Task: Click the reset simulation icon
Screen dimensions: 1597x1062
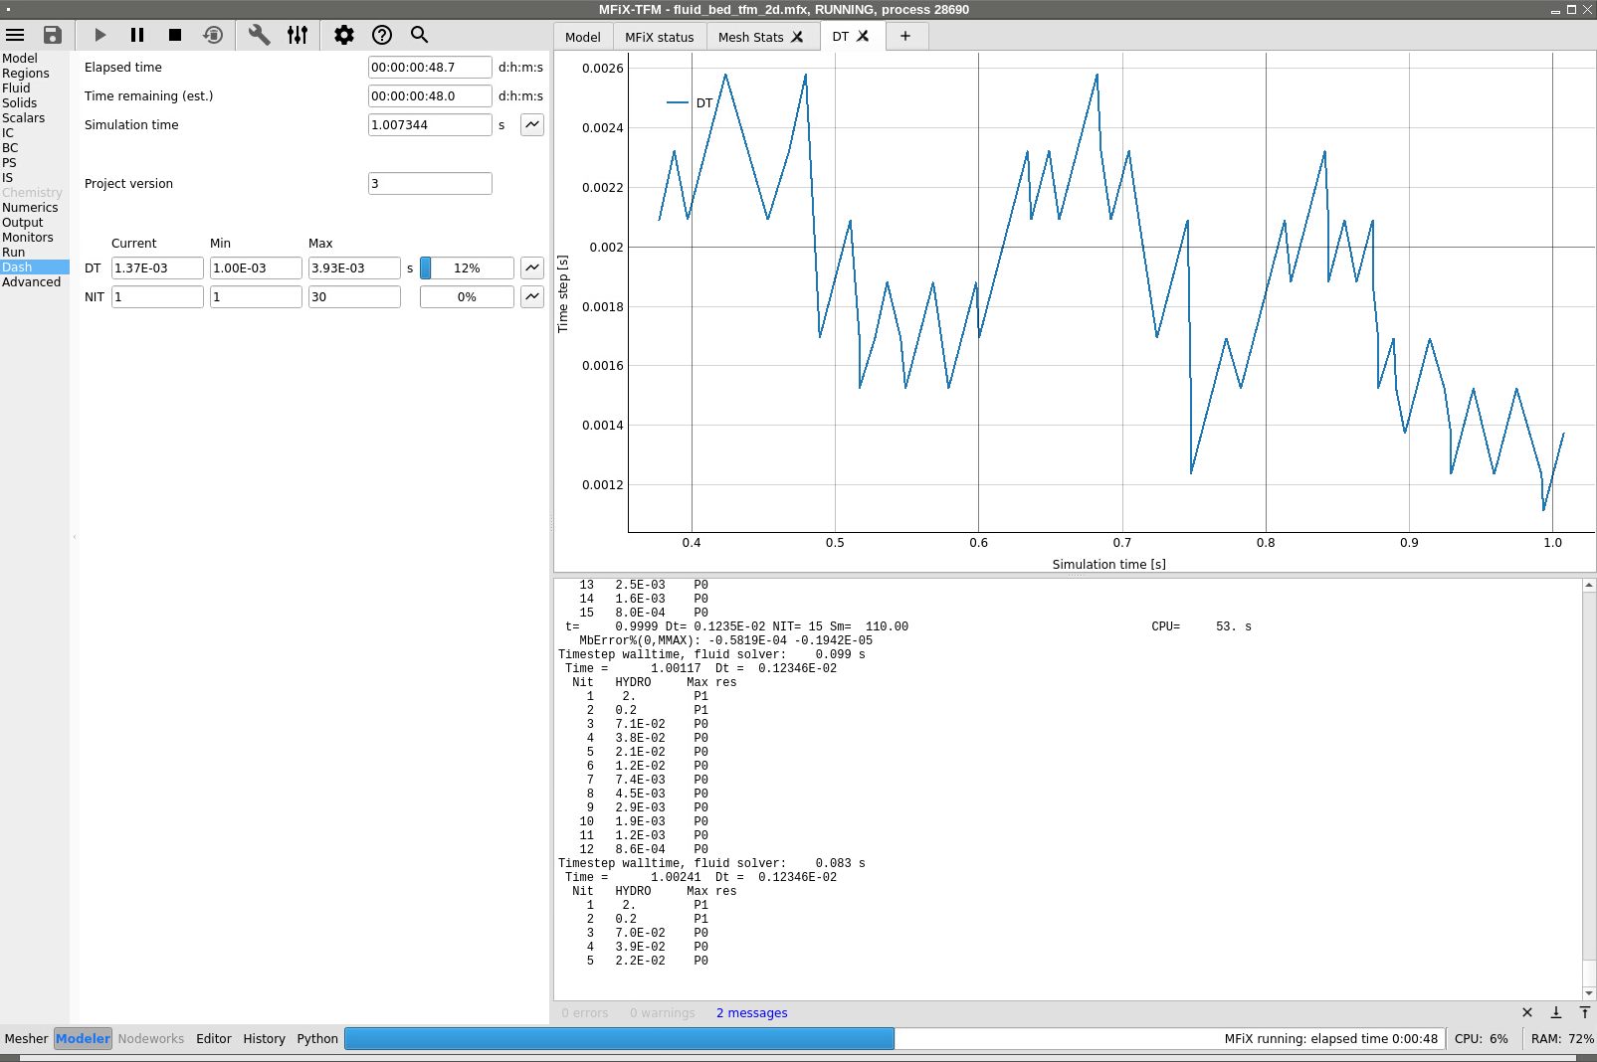Action: click(213, 35)
